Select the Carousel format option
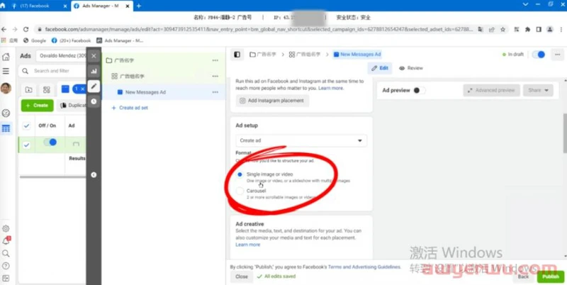This screenshot has width=567, height=285. click(240, 191)
